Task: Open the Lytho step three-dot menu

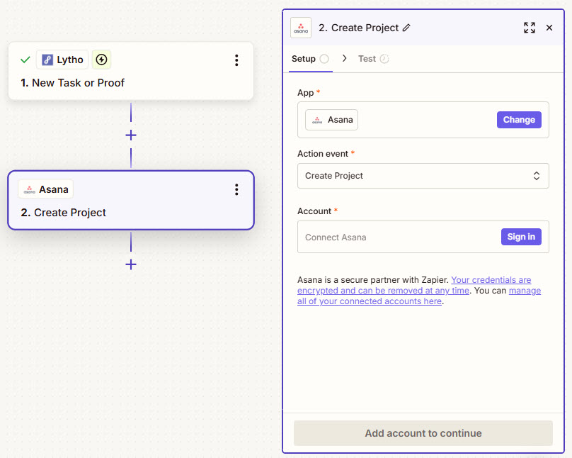Action: coord(236,60)
